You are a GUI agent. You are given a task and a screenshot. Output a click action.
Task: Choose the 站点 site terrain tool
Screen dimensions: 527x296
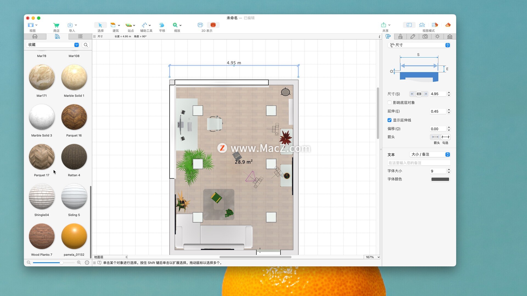[128, 25]
